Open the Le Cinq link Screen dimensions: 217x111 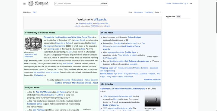(60, 95)
